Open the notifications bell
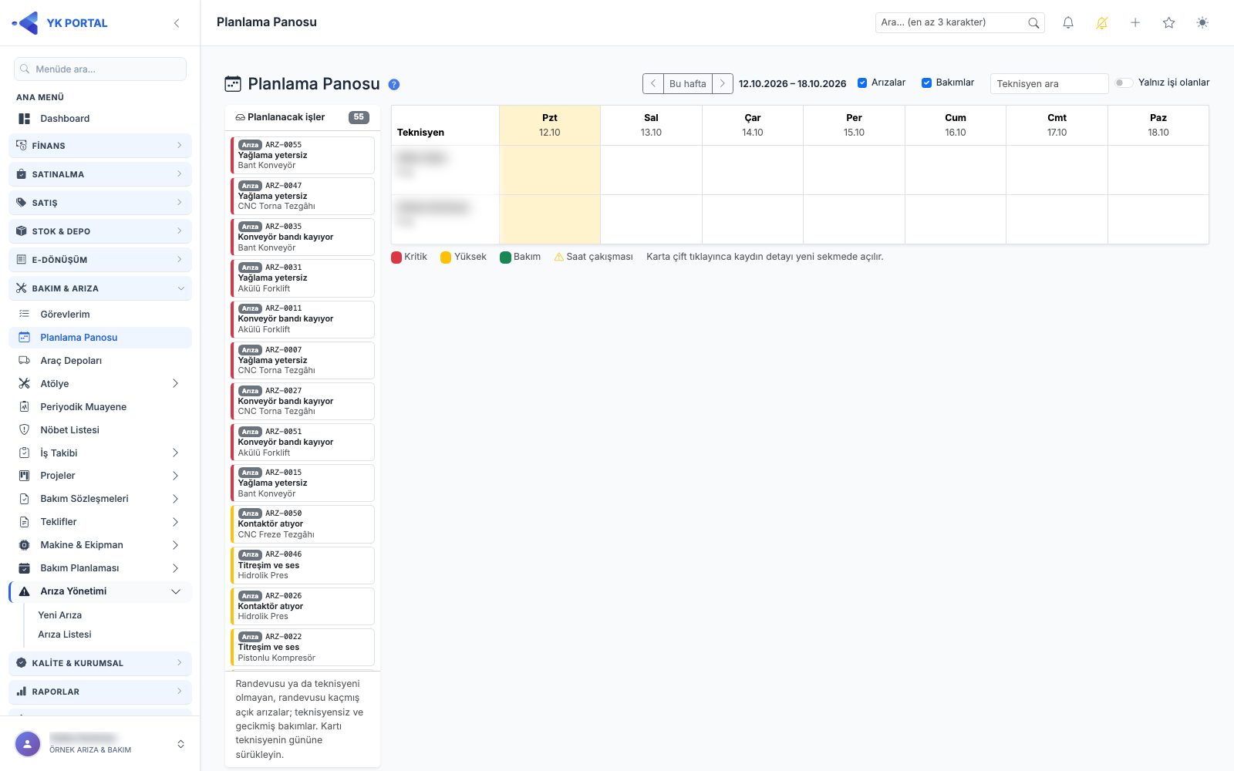1234x771 pixels. pos(1068,23)
